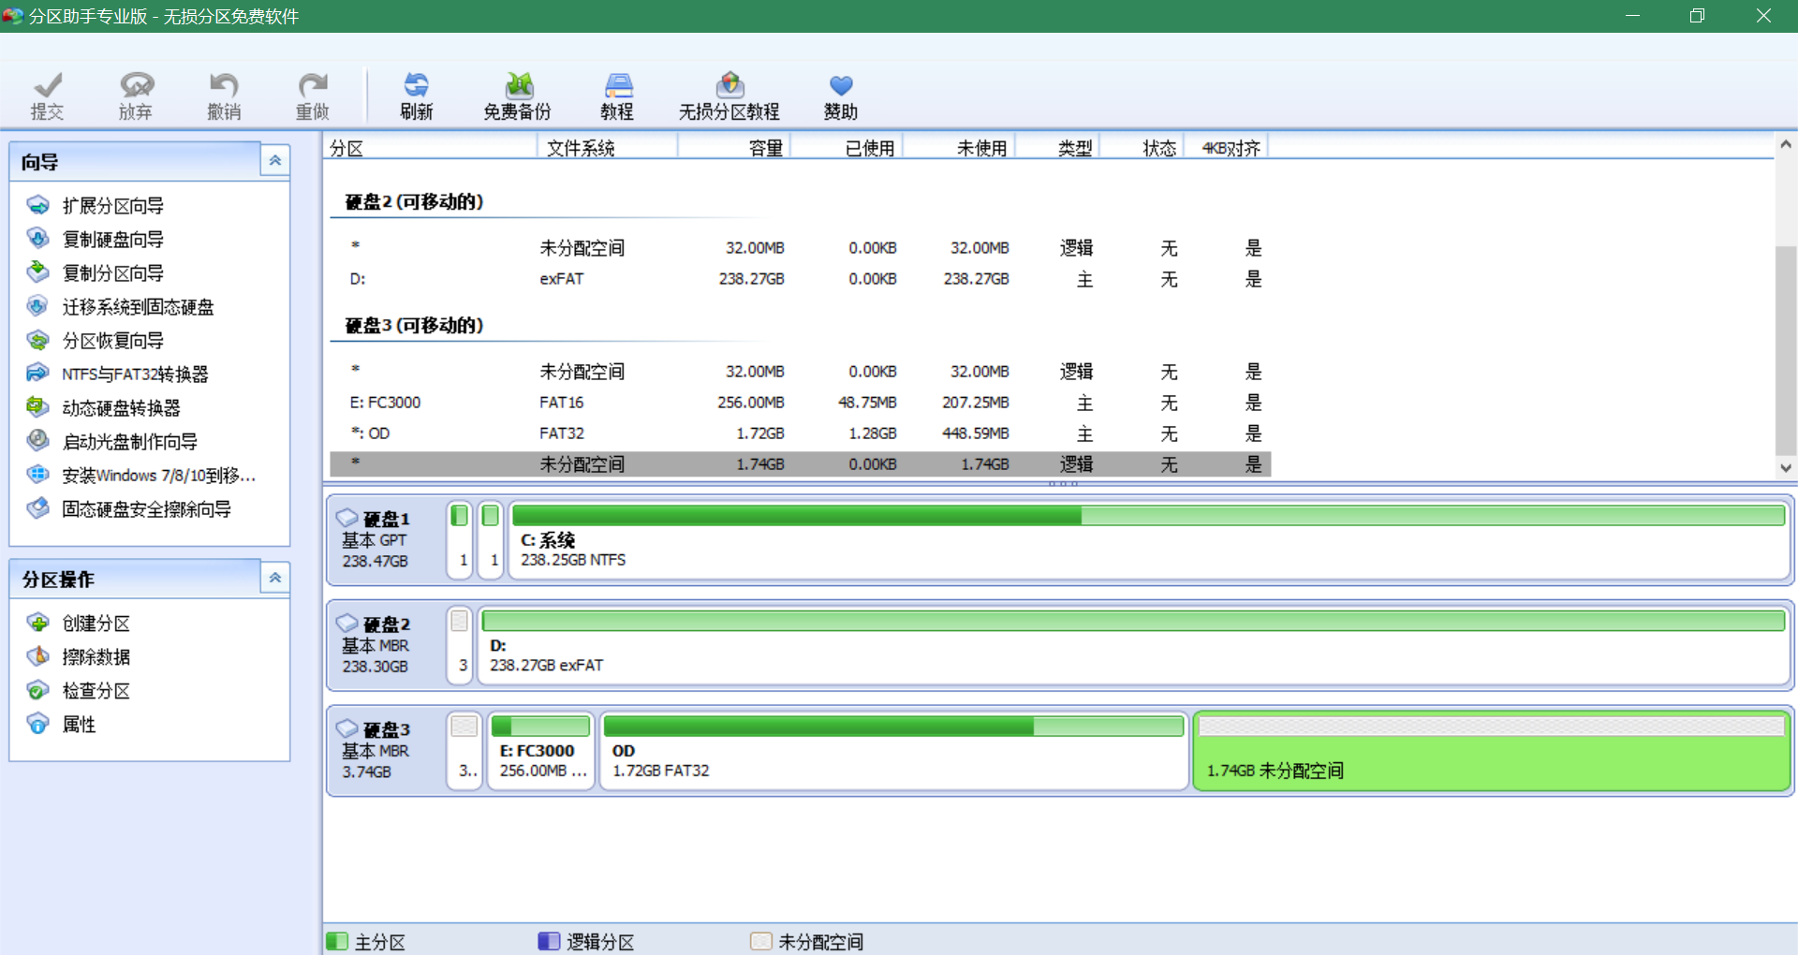The image size is (1798, 955).
Task: Select the E: FC3000 row in list
Action: click(x=386, y=403)
